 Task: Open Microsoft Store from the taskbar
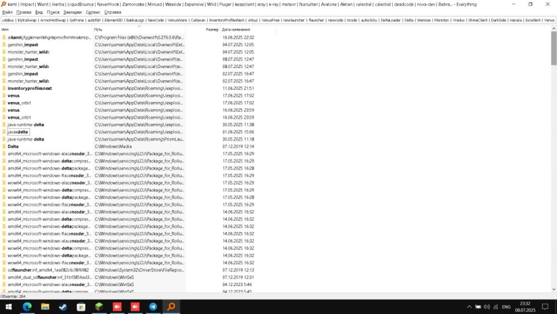81,307
